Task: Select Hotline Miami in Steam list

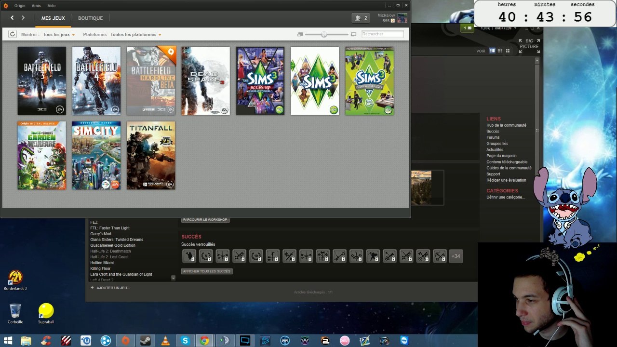Action: coord(102,263)
